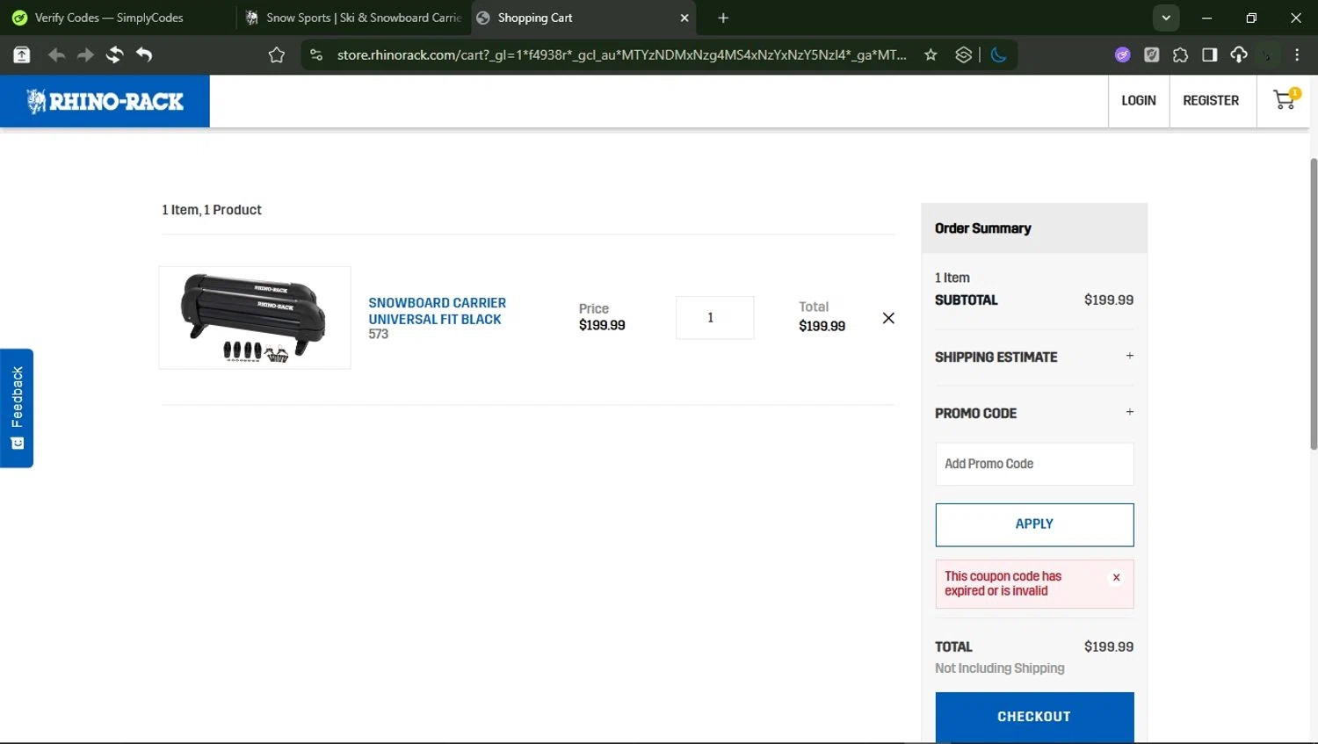Screen dimensions: 1318x744
Task: Open the tab search dropdown
Action: (x=1166, y=18)
